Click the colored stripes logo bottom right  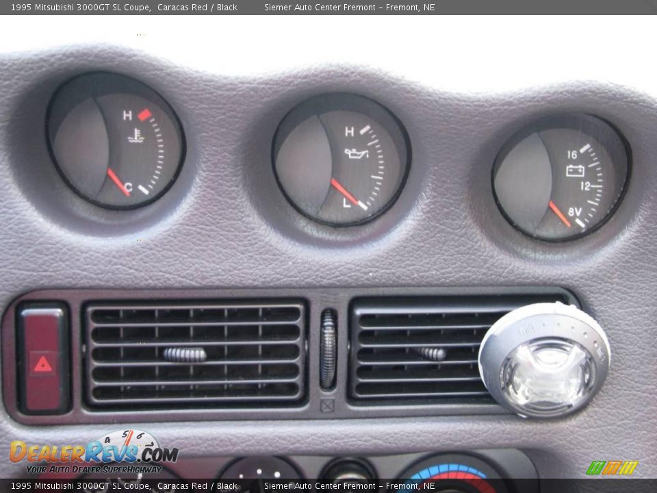(x=612, y=468)
